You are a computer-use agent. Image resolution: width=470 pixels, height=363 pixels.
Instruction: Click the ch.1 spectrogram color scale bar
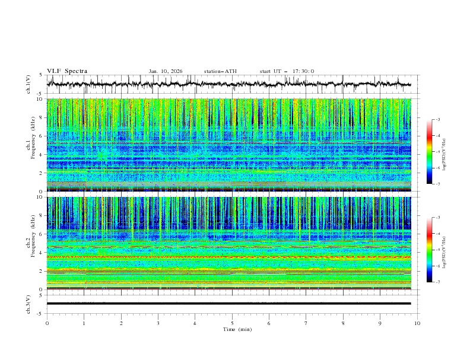point(429,152)
